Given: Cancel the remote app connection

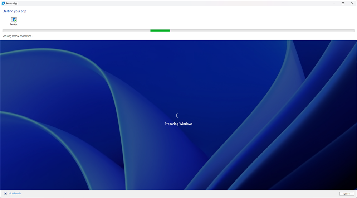Looking at the screenshot, I should tap(347, 194).
